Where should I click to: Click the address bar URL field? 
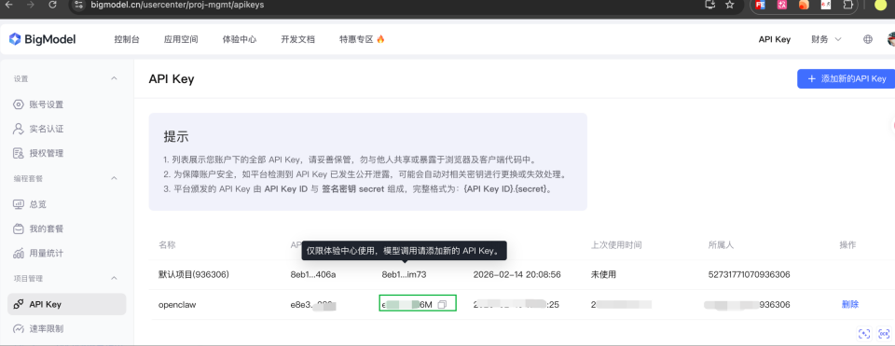(x=177, y=5)
